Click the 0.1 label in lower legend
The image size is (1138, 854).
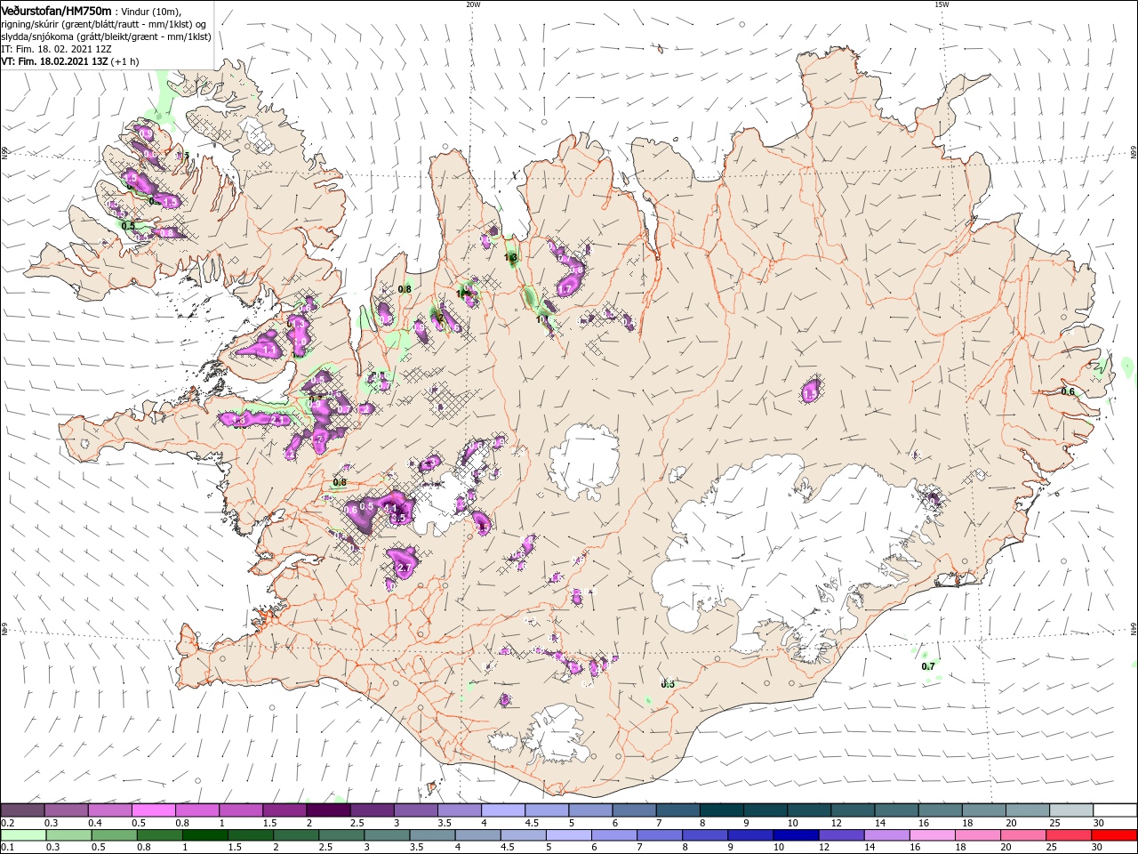(7, 848)
